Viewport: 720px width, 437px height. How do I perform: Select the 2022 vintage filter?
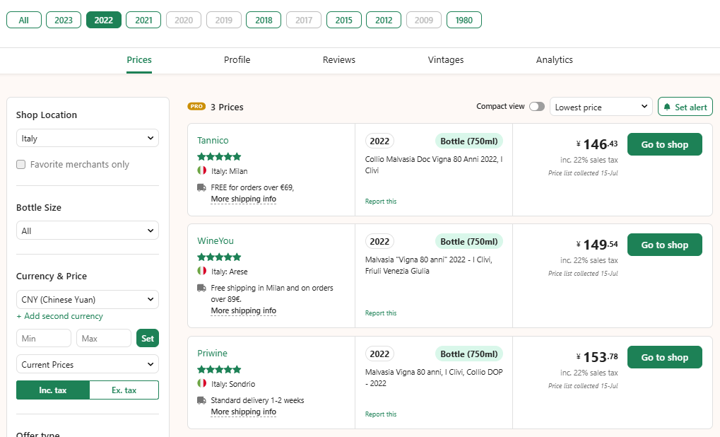pos(104,21)
